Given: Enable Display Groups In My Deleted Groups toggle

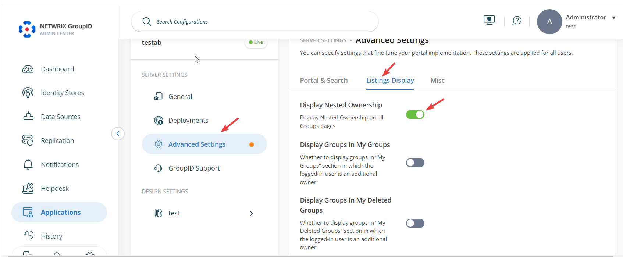Looking at the screenshot, I should (x=415, y=223).
